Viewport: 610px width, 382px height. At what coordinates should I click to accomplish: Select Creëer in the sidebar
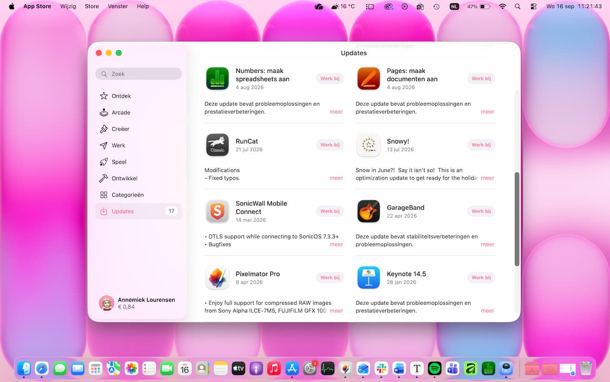(x=138, y=129)
